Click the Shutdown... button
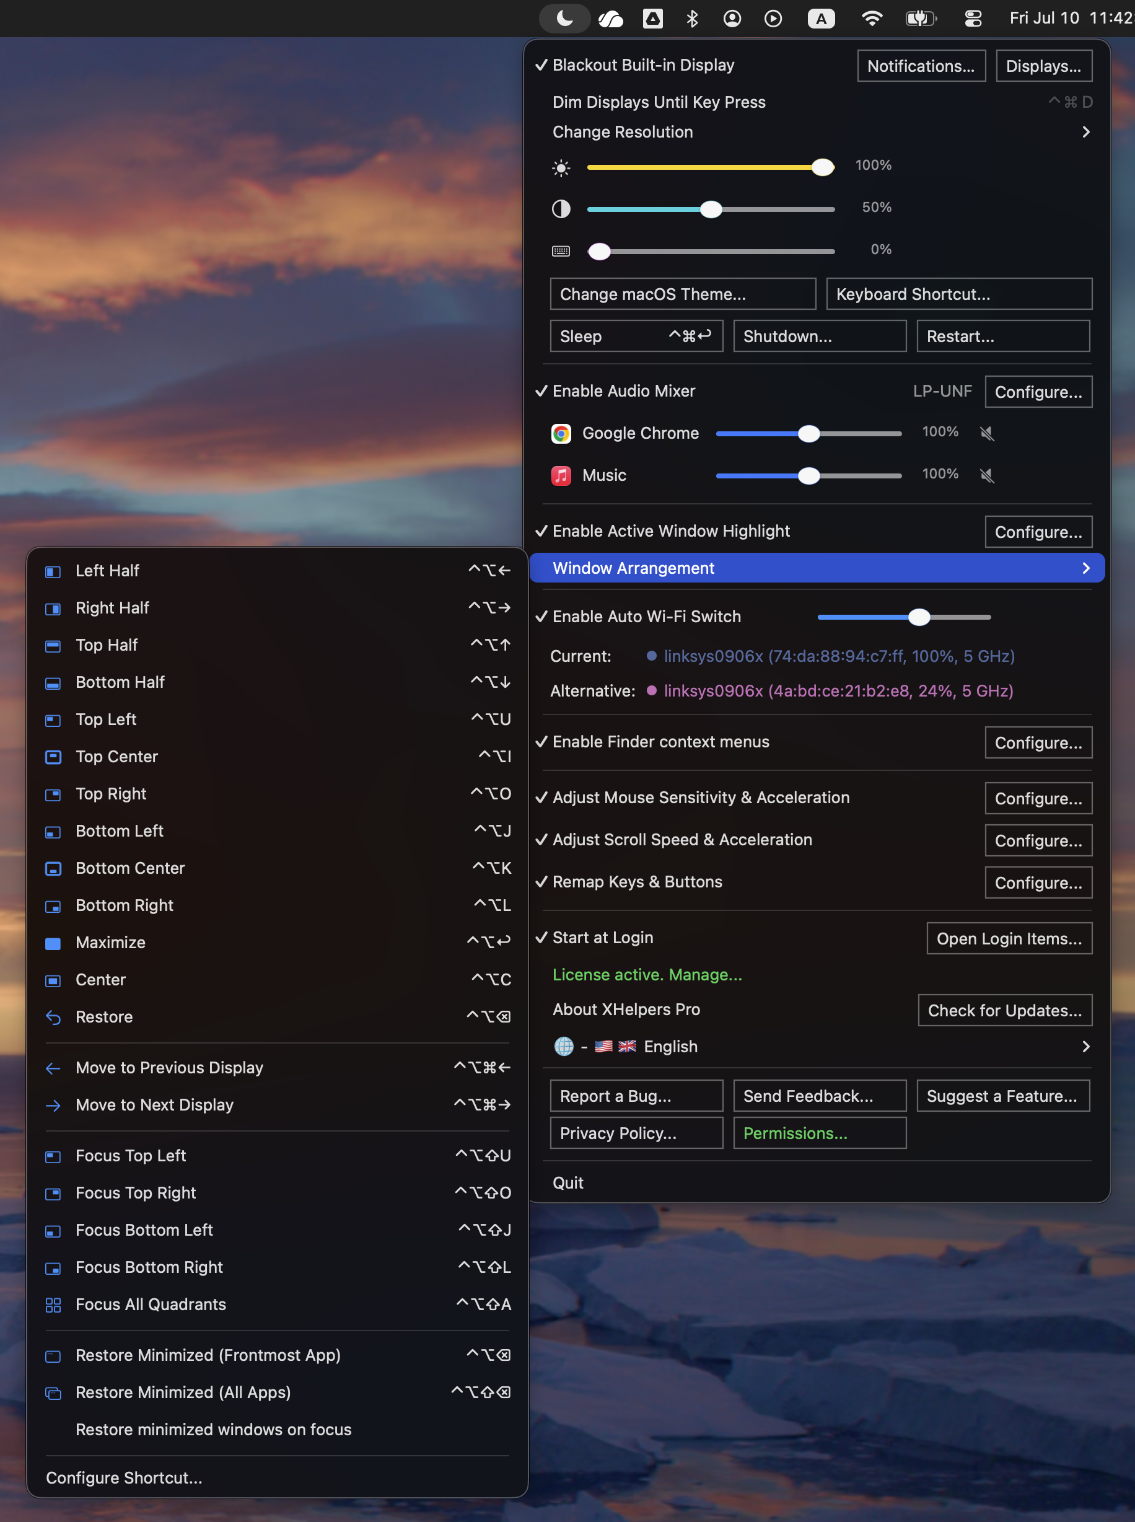 tap(820, 336)
